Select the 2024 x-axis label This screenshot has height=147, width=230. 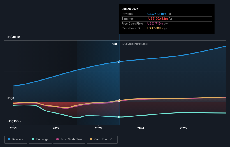(x=141, y=128)
